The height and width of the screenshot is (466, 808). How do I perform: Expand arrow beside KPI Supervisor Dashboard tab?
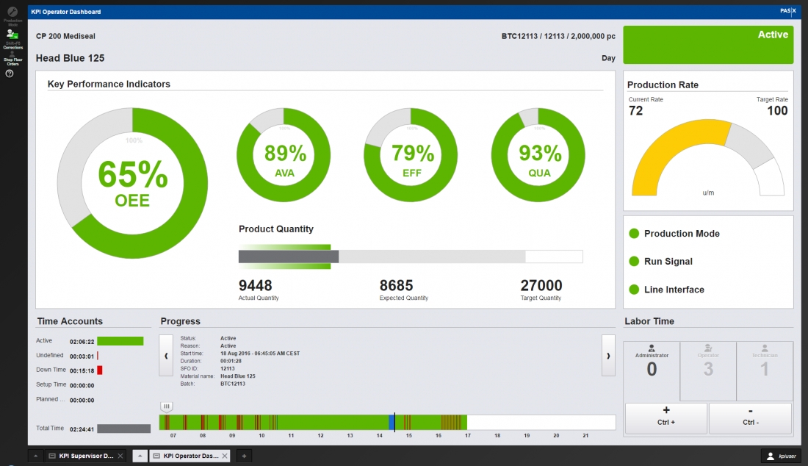click(35, 456)
